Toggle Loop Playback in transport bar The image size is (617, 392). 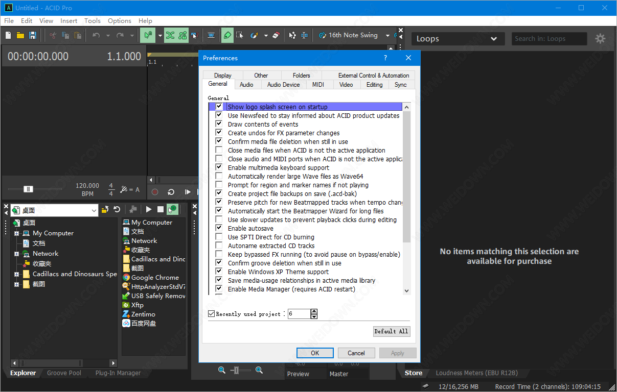tap(171, 192)
